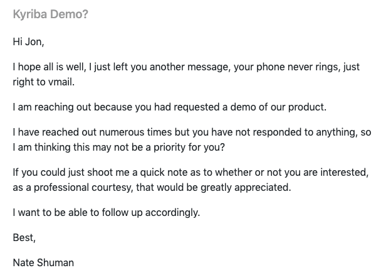Screen dimensions: 381x280
Task: Click 'I hope all is well' text
Action: tap(48, 67)
